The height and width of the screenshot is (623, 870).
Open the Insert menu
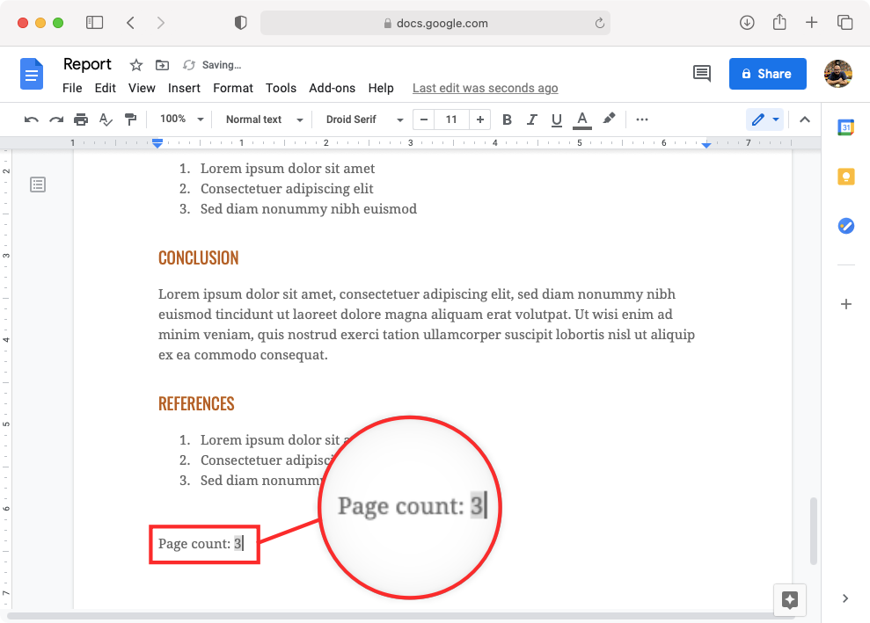(x=184, y=88)
